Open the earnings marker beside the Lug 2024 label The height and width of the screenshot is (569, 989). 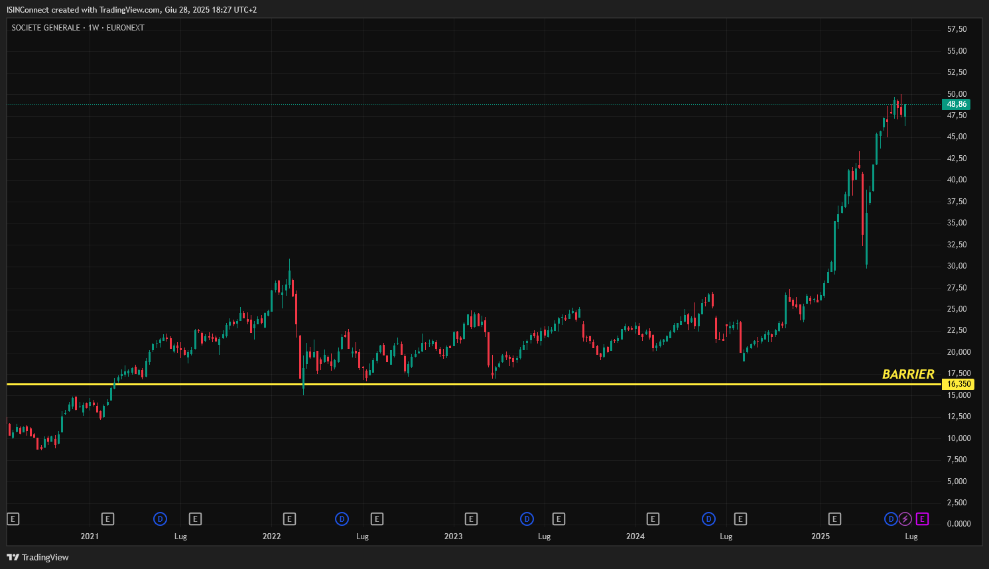pos(740,519)
